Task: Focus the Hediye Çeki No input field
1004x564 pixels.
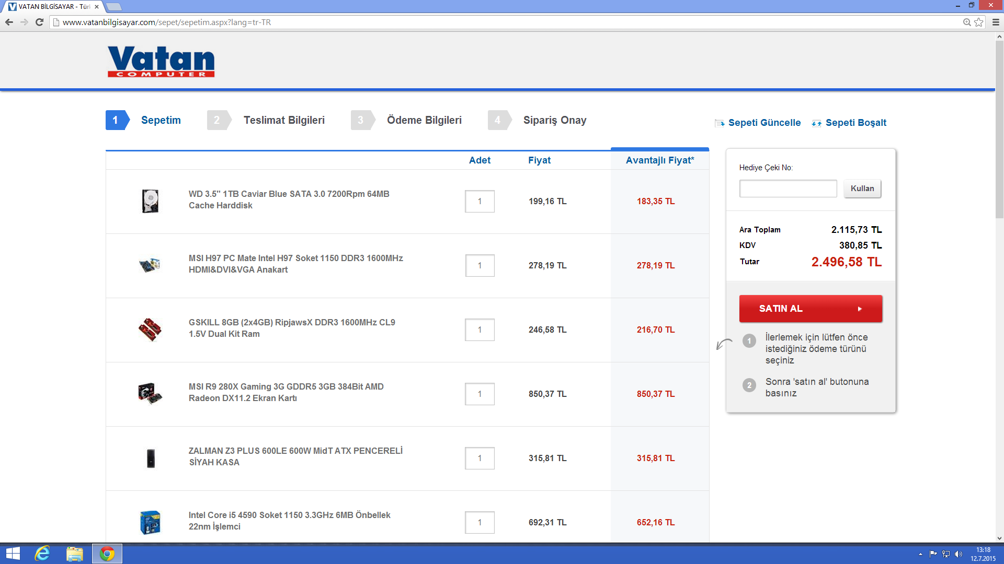Action: point(788,189)
